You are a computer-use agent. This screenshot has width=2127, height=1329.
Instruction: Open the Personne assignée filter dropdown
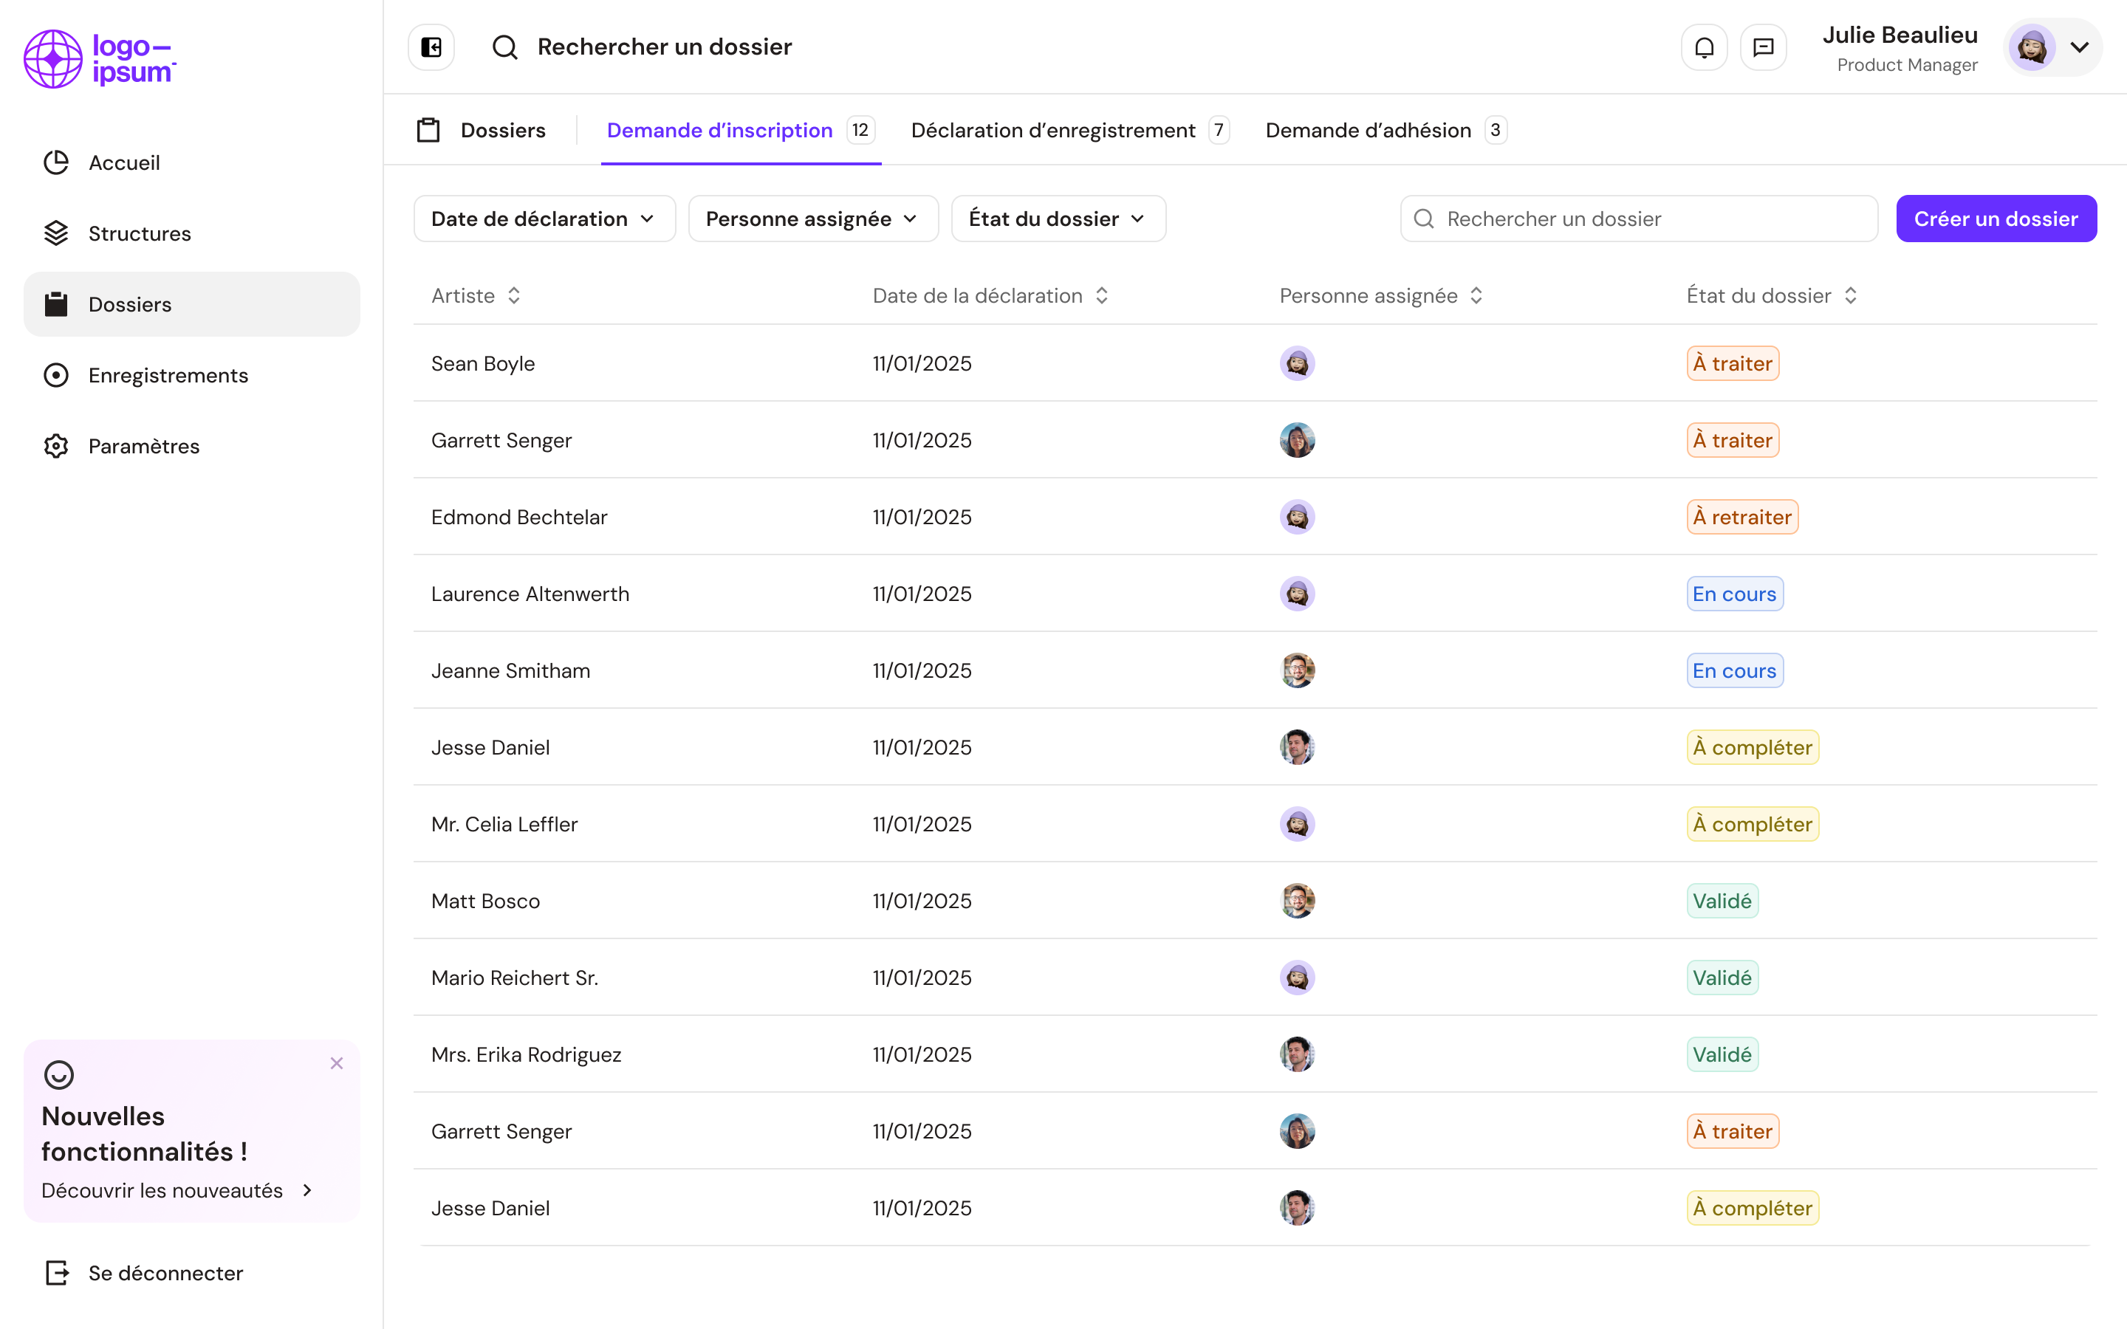pos(812,219)
